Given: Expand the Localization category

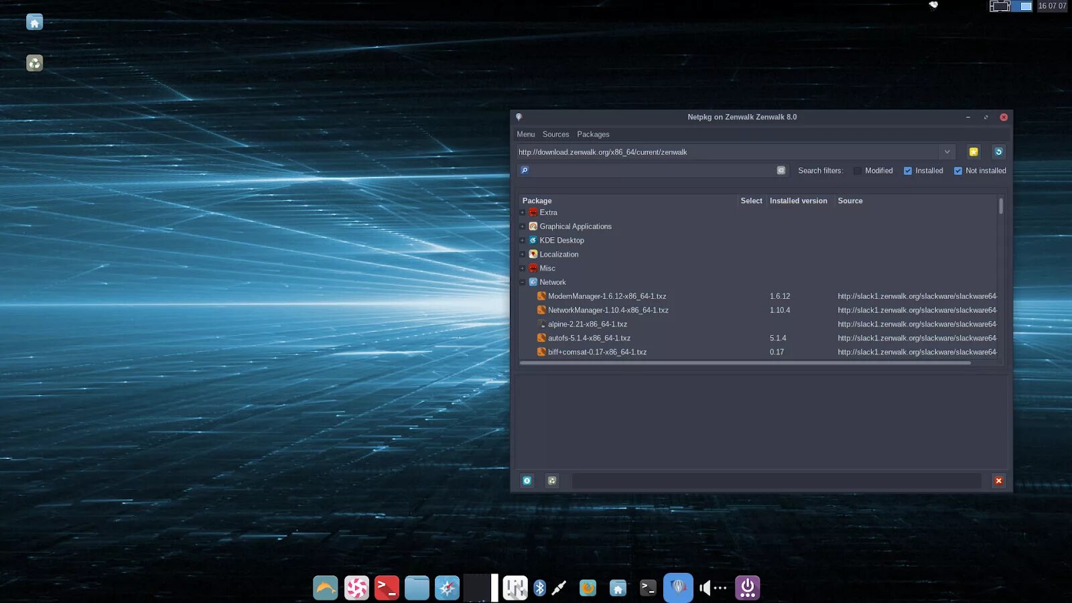Looking at the screenshot, I should (523, 255).
